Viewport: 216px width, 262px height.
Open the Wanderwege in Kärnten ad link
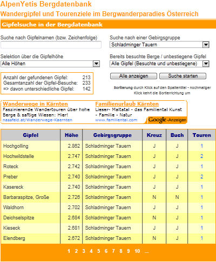click(35, 104)
